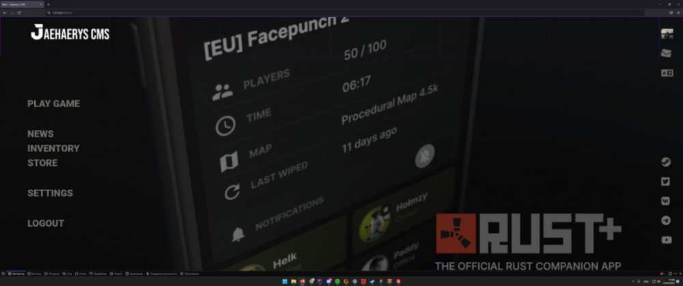The width and height of the screenshot is (683, 286).
Task: Open the VK social icon
Action: (x=665, y=201)
